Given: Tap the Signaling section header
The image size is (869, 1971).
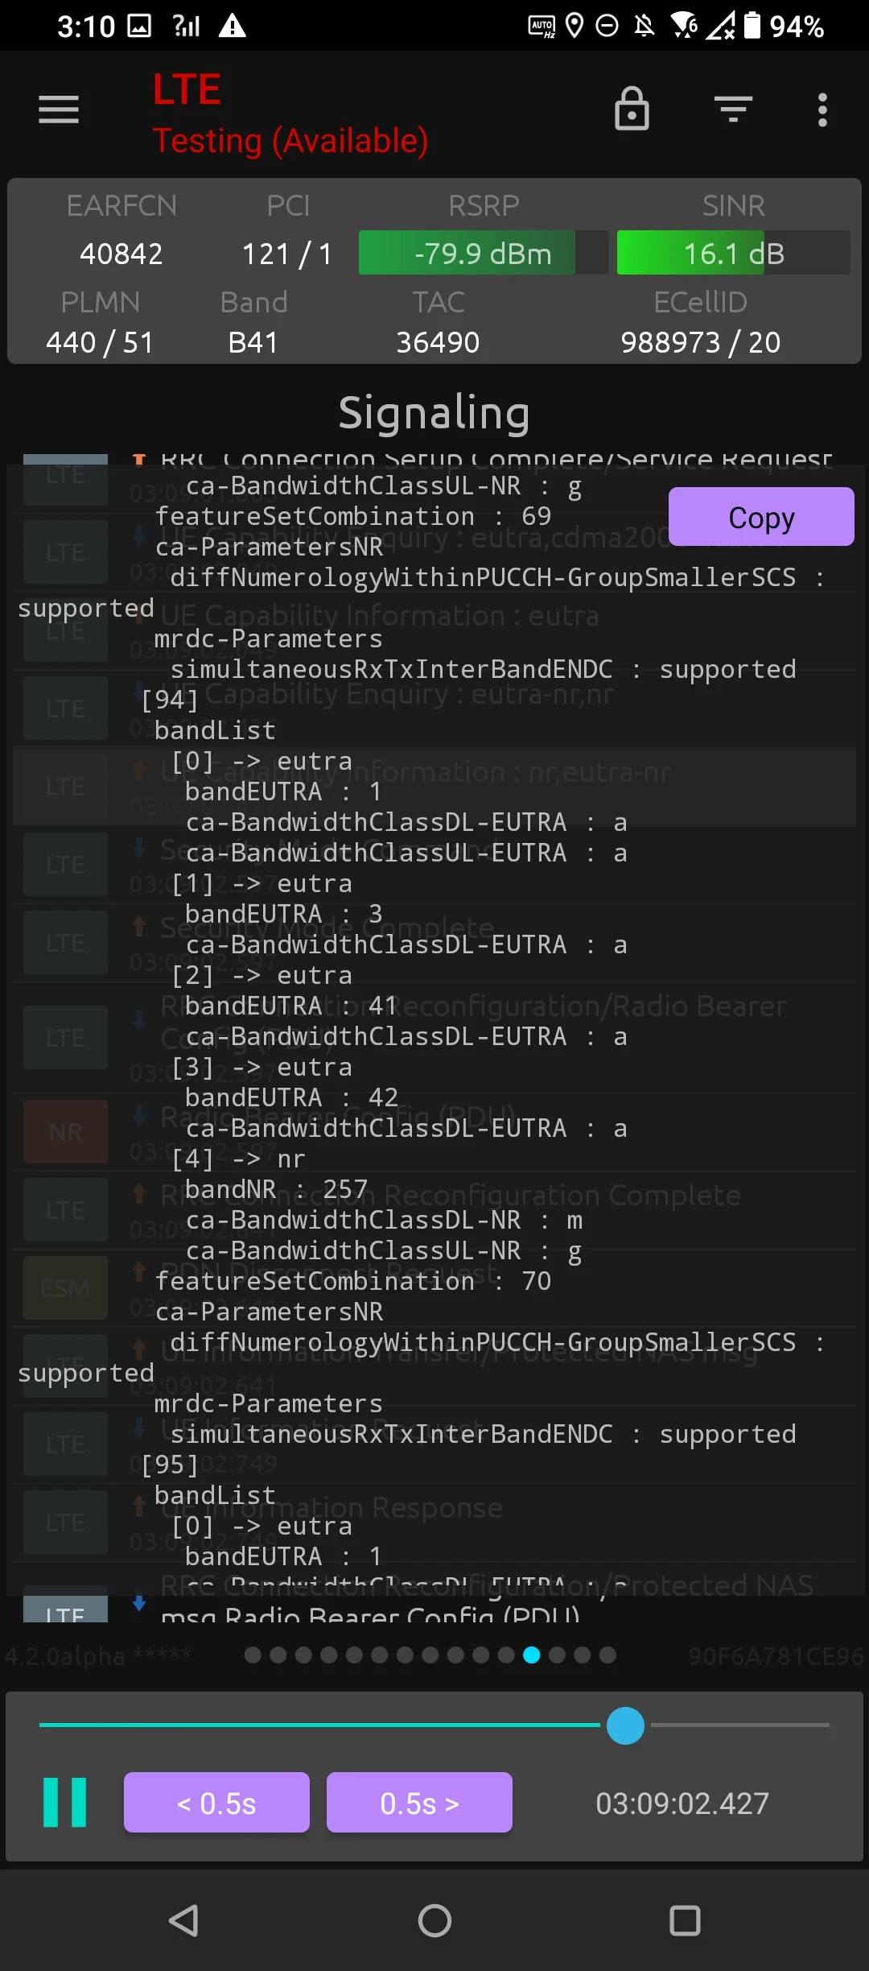Looking at the screenshot, I should coord(434,412).
